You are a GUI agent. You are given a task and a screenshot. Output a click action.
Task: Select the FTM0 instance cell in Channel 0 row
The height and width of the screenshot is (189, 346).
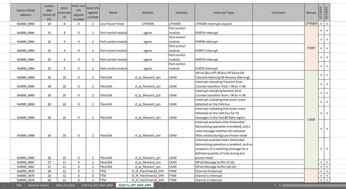tap(181, 171)
